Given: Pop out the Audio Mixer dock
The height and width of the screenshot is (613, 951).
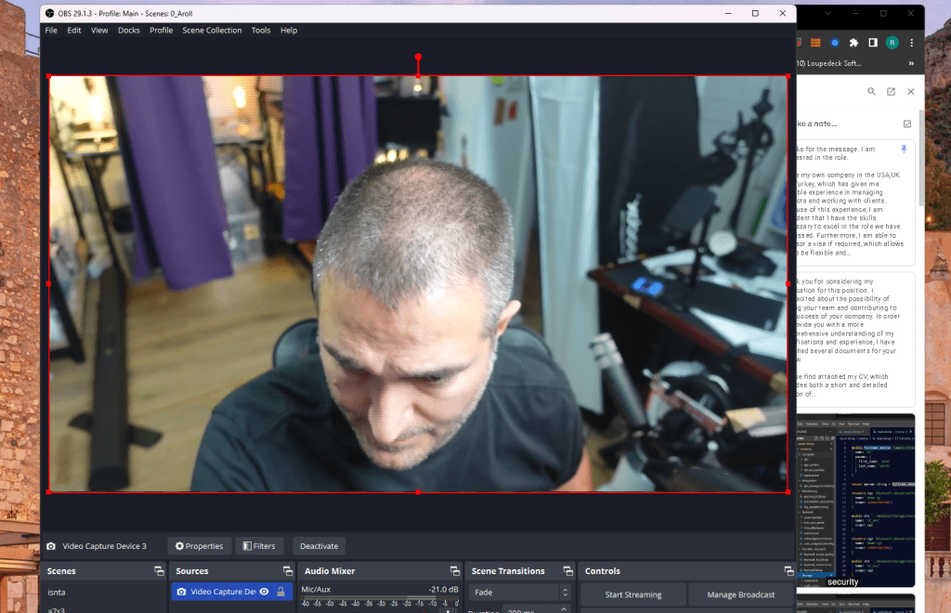Looking at the screenshot, I should 455,570.
